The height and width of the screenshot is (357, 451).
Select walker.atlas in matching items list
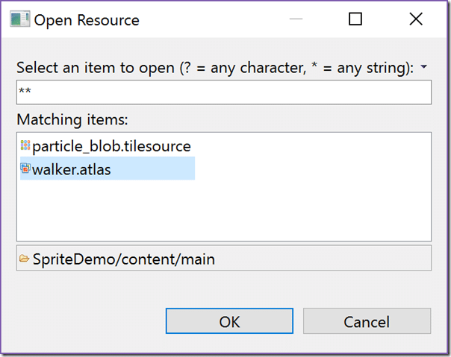pos(108,168)
